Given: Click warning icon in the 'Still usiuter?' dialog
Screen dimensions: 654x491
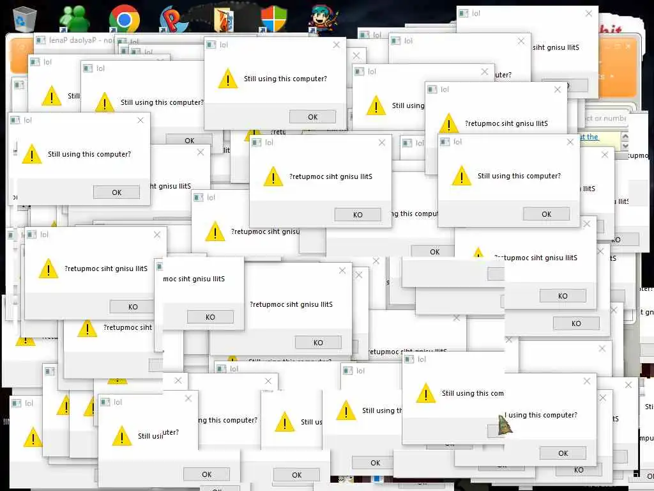Looking at the screenshot, I should 122,436.
